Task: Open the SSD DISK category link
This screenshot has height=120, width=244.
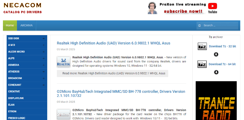Action: [14, 38]
